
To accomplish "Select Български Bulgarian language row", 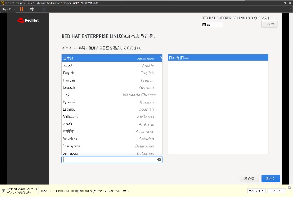I will [x=112, y=153].
